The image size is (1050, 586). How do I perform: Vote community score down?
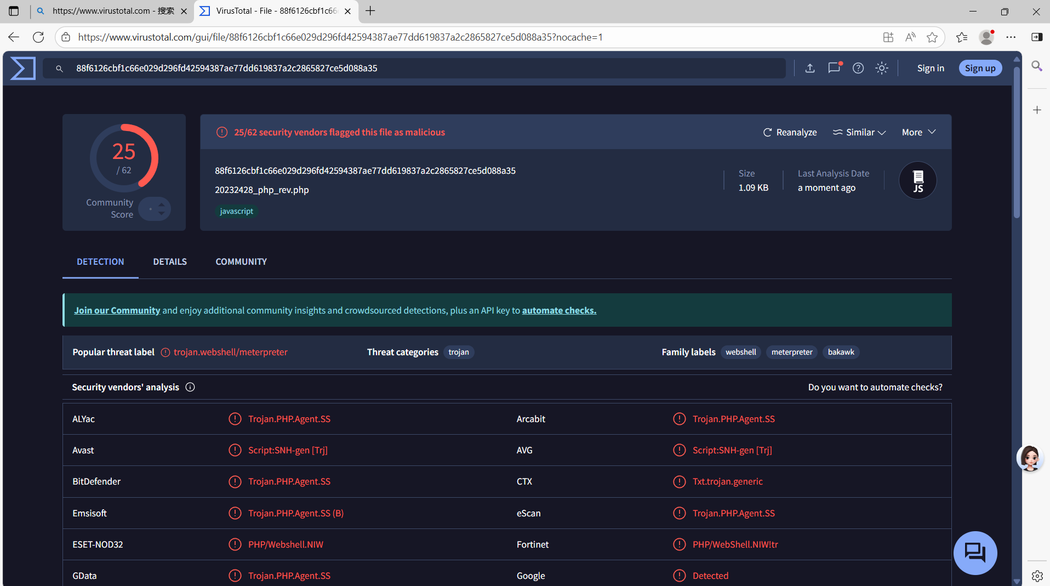point(162,213)
